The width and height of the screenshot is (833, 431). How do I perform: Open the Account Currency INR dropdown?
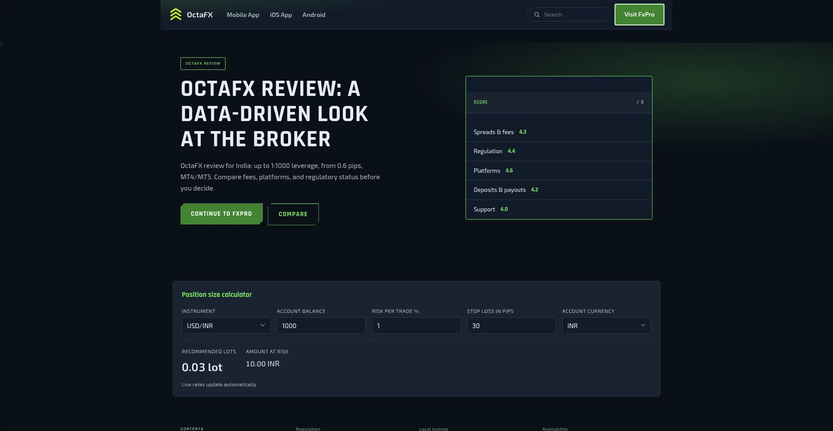click(607, 326)
